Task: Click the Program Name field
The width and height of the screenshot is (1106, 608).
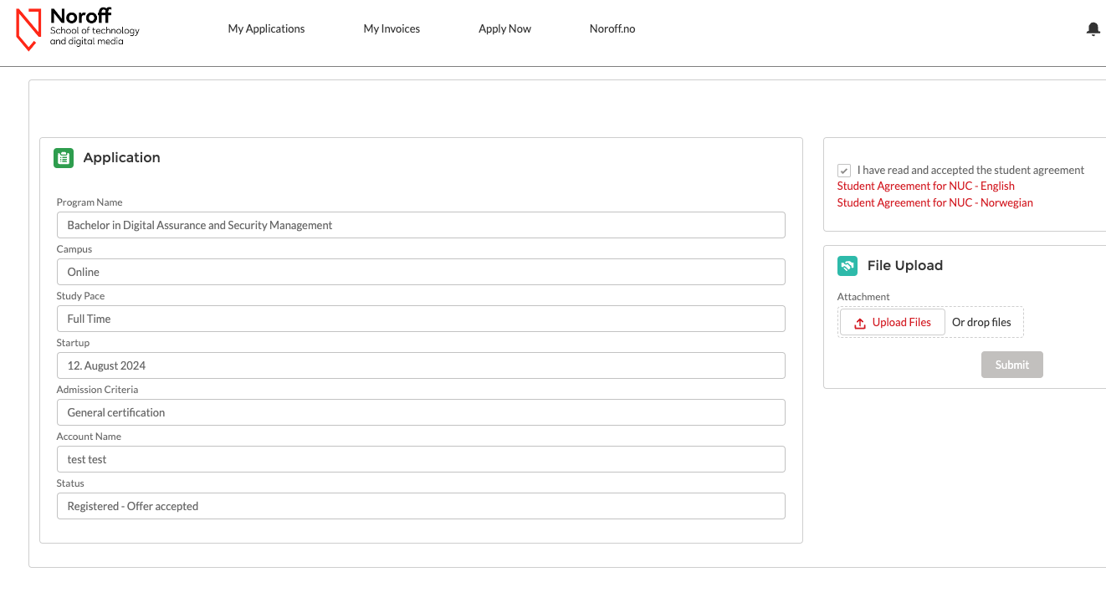Action: pos(421,224)
